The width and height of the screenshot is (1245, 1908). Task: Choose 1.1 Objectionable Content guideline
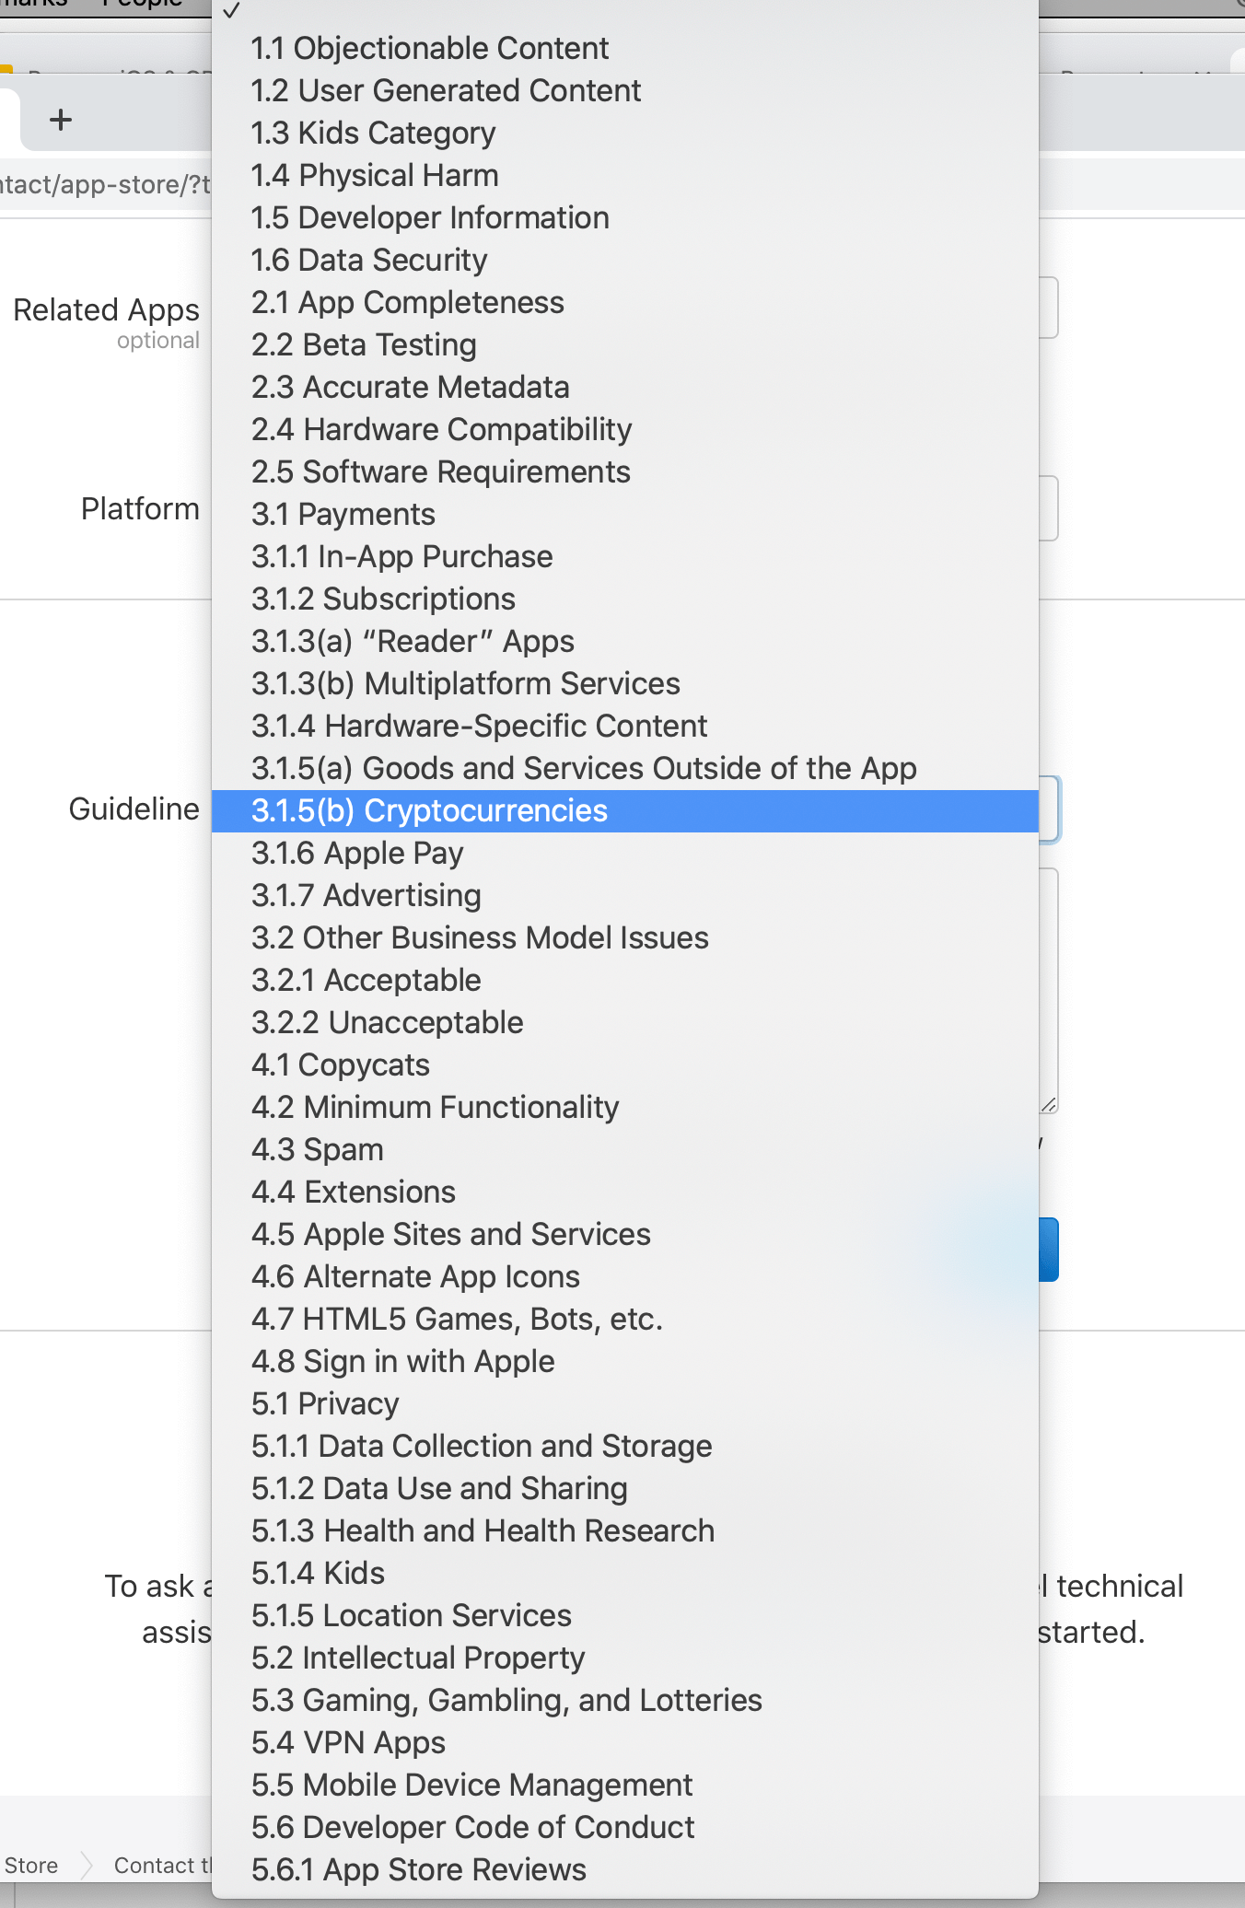(430, 48)
